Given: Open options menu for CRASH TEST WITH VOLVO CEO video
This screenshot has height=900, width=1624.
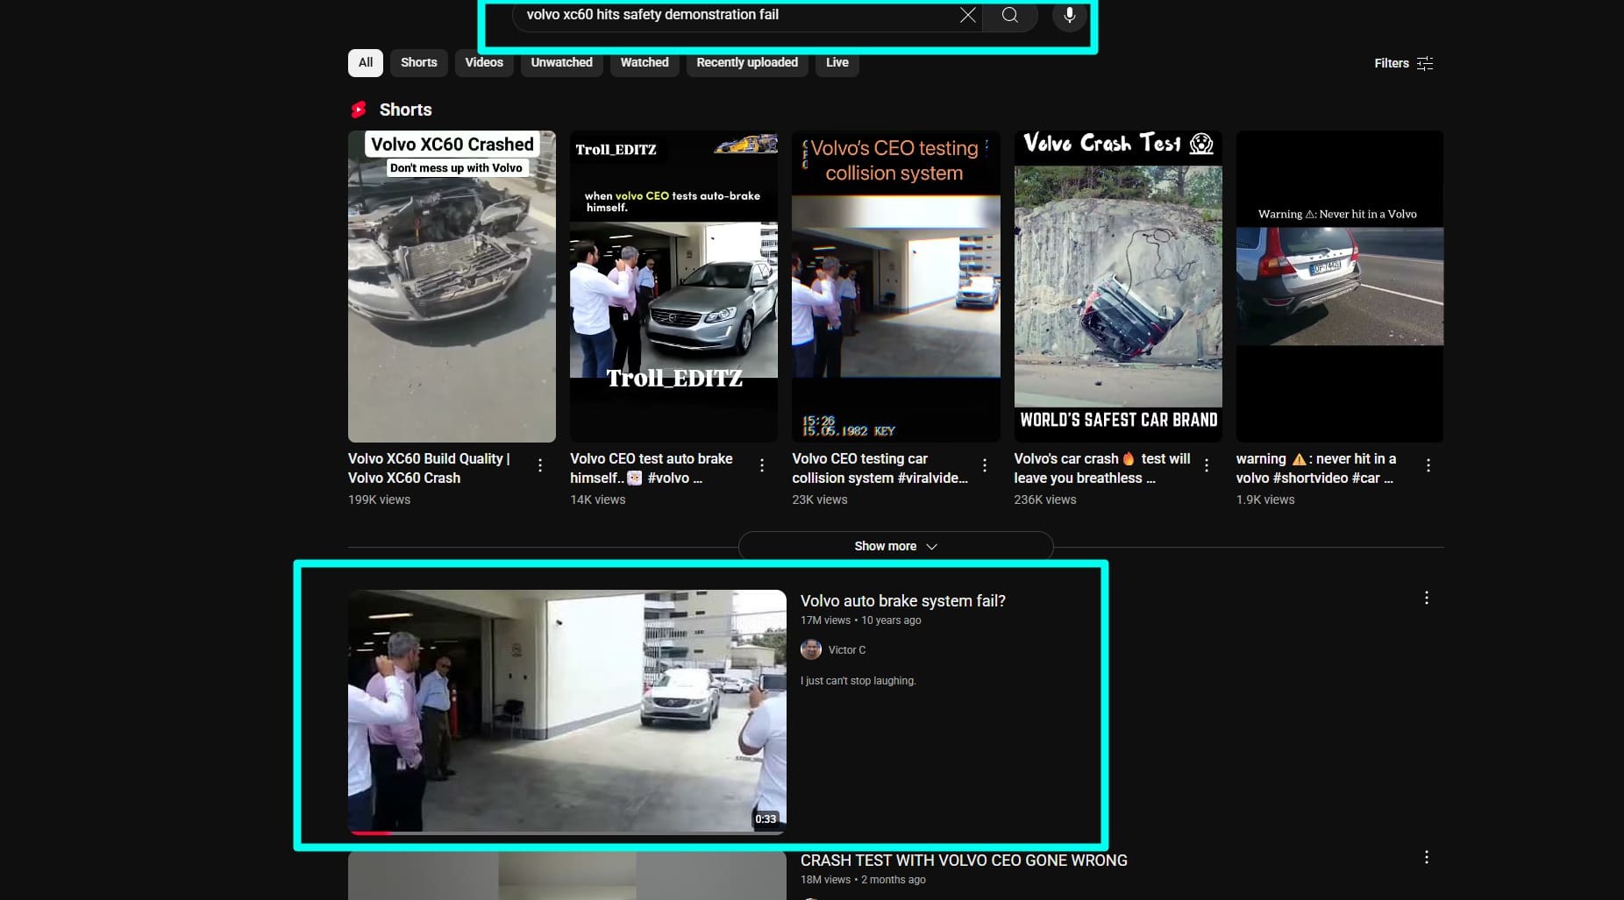Looking at the screenshot, I should pyautogui.click(x=1426, y=857).
